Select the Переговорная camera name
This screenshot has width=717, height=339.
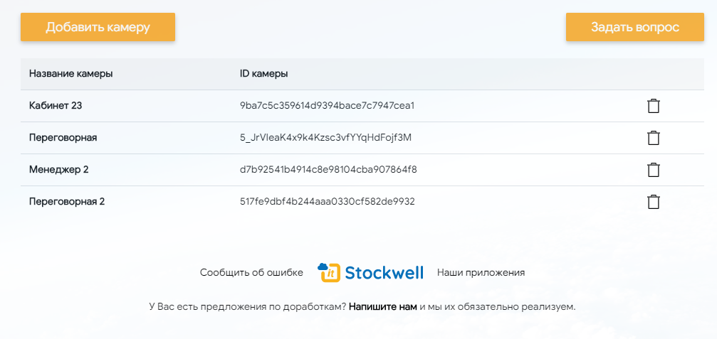(63, 138)
